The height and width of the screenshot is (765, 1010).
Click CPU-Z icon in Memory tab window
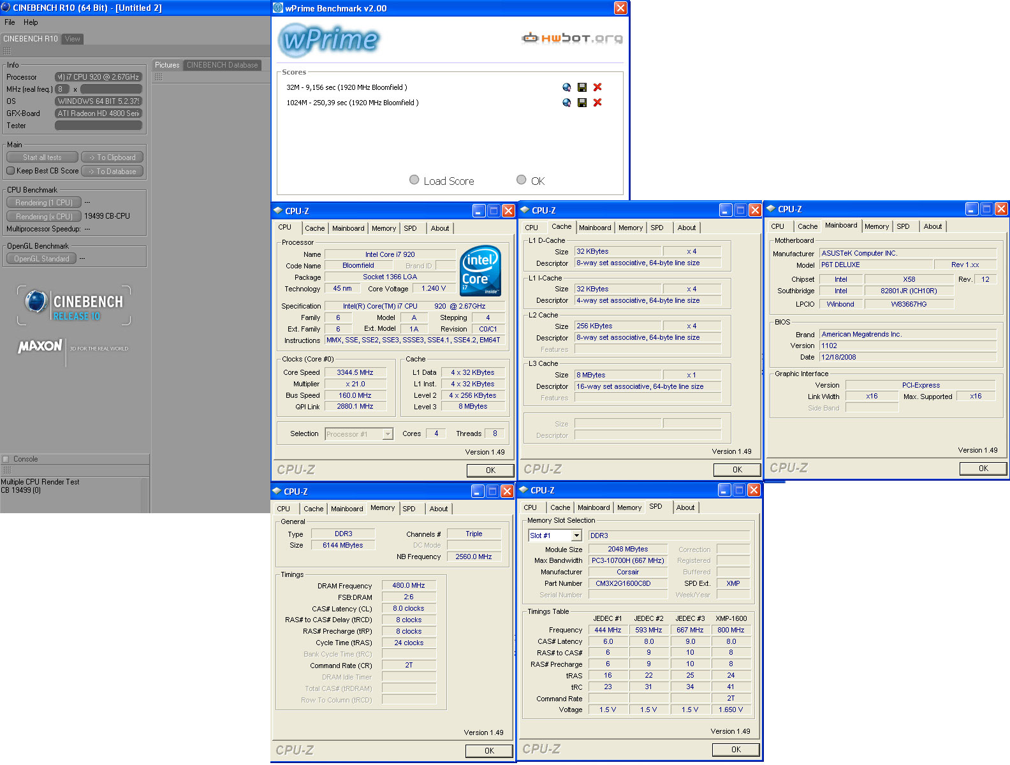pos(276,491)
